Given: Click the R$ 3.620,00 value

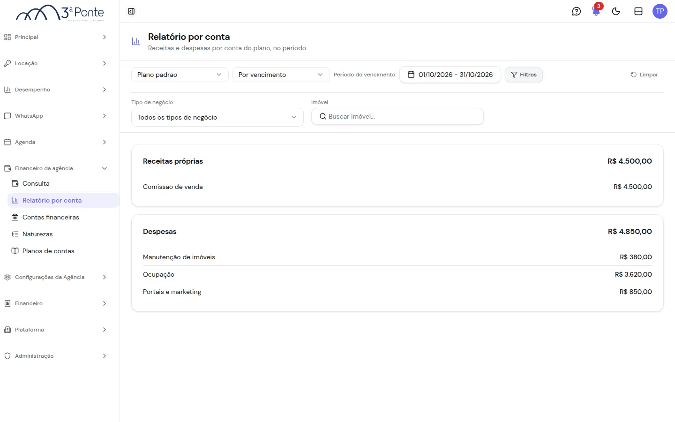Looking at the screenshot, I should tap(633, 274).
